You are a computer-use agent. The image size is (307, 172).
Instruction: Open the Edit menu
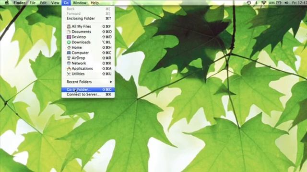pos(43,3)
